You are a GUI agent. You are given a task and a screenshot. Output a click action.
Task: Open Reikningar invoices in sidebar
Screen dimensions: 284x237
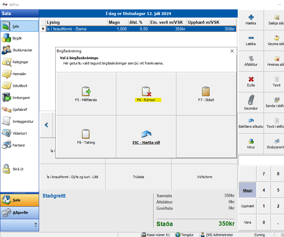(19, 62)
